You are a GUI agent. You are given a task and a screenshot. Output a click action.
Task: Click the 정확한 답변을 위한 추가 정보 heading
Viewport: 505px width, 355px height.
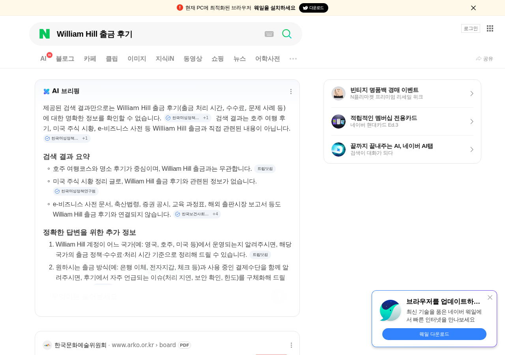(90, 232)
